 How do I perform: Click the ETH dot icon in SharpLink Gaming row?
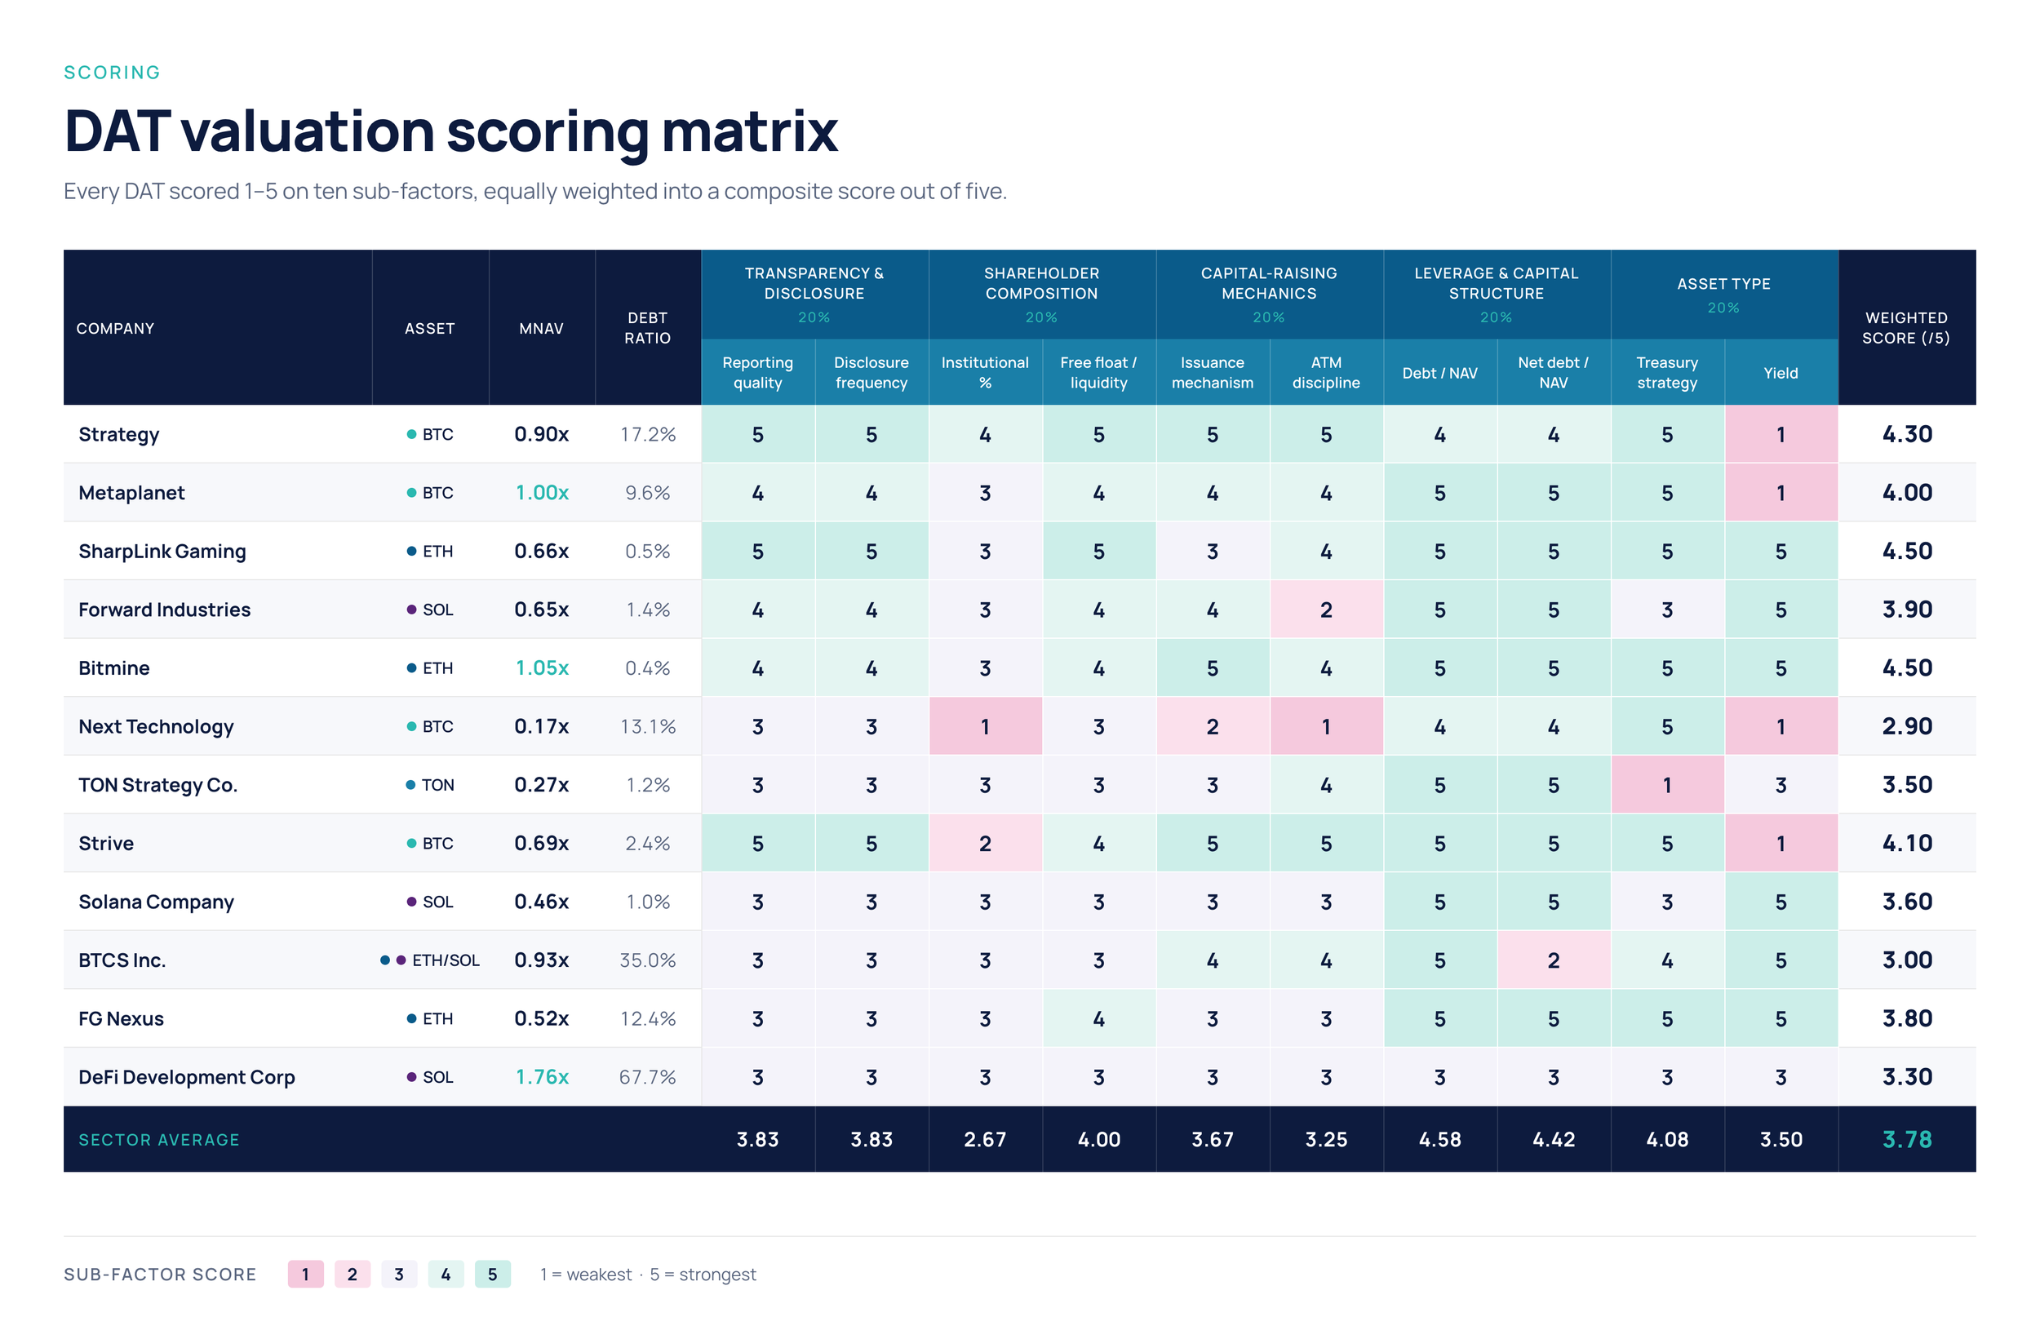click(411, 552)
